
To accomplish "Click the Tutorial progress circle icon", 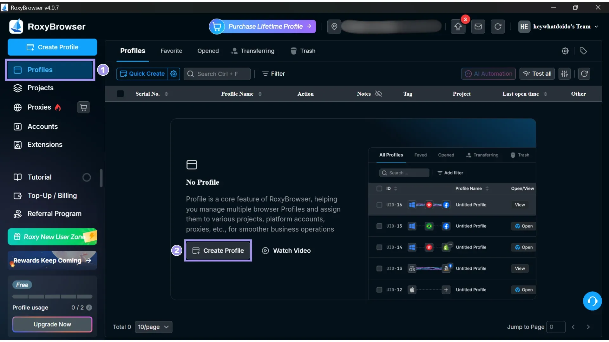I will [x=87, y=177].
